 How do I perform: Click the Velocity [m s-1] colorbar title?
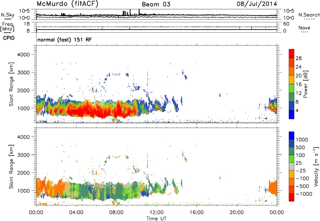point(316,166)
